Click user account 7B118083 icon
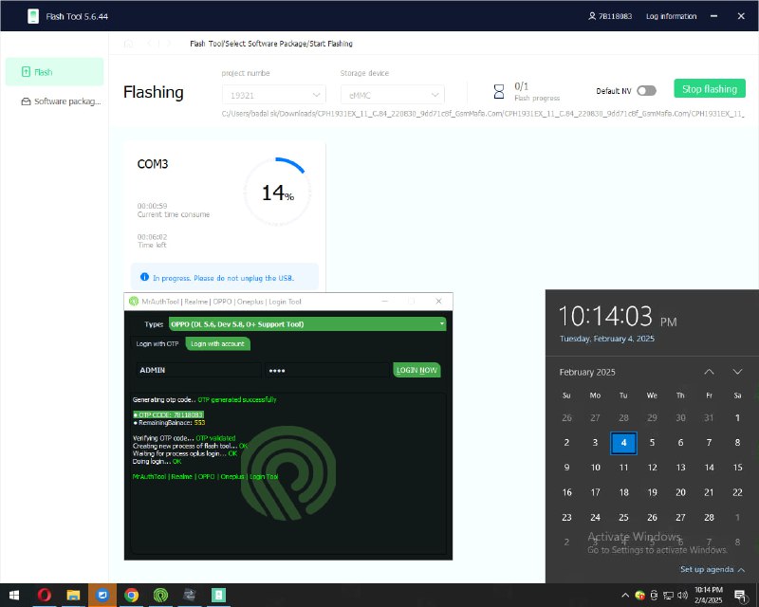The height and width of the screenshot is (607, 759). pos(591,16)
